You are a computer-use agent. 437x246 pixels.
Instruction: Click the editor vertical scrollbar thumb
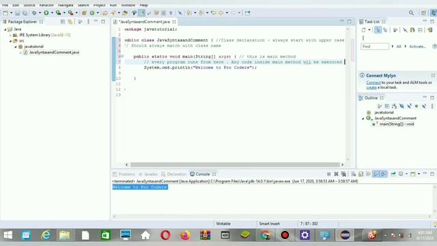352,50
